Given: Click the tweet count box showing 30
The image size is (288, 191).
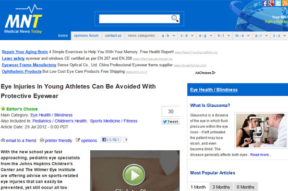Looking at the screenshot, I should pos(170,112).
